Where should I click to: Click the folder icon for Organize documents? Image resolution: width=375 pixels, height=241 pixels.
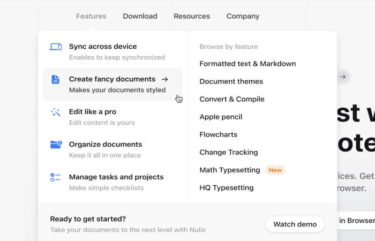(56, 145)
